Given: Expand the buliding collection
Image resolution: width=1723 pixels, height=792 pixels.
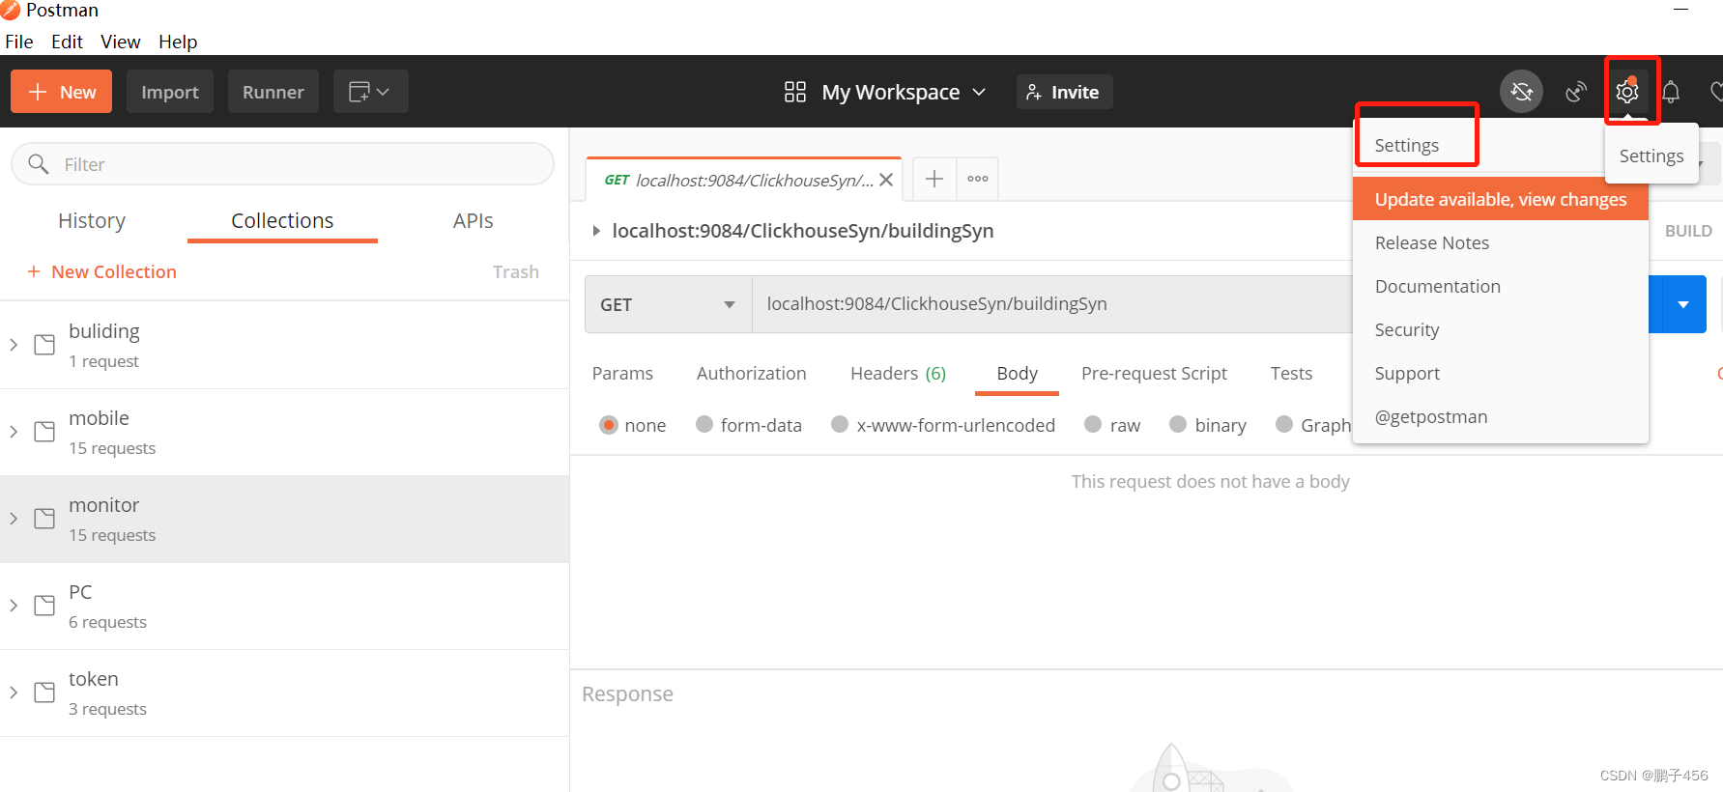Looking at the screenshot, I should point(14,345).
